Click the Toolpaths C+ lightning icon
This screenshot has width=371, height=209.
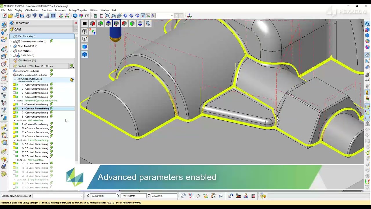[72, 66]
